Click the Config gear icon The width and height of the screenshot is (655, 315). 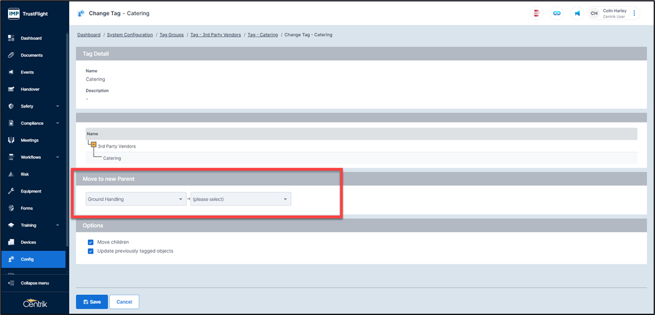pos(11,259)
